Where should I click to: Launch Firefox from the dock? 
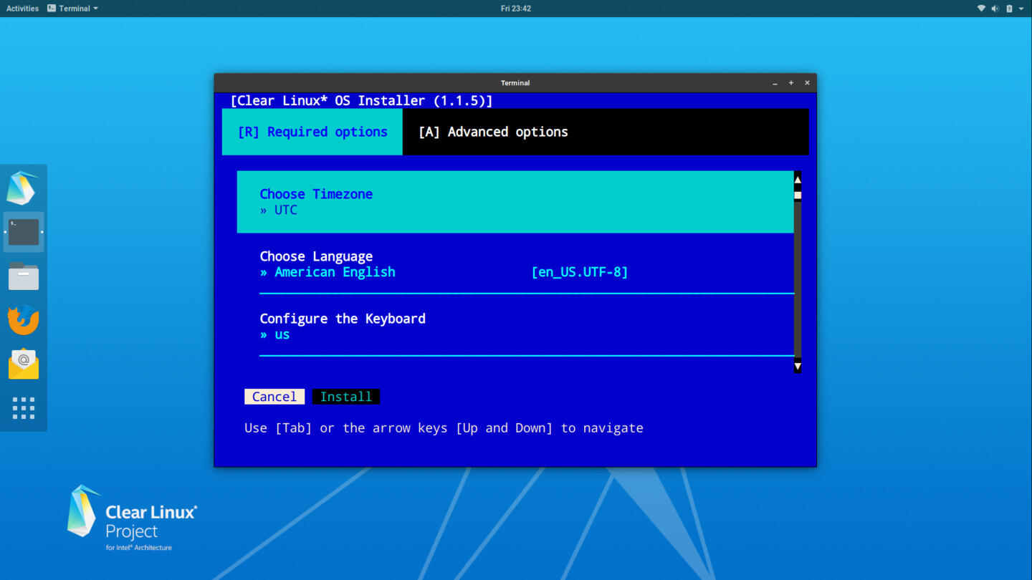pos(24,319)
